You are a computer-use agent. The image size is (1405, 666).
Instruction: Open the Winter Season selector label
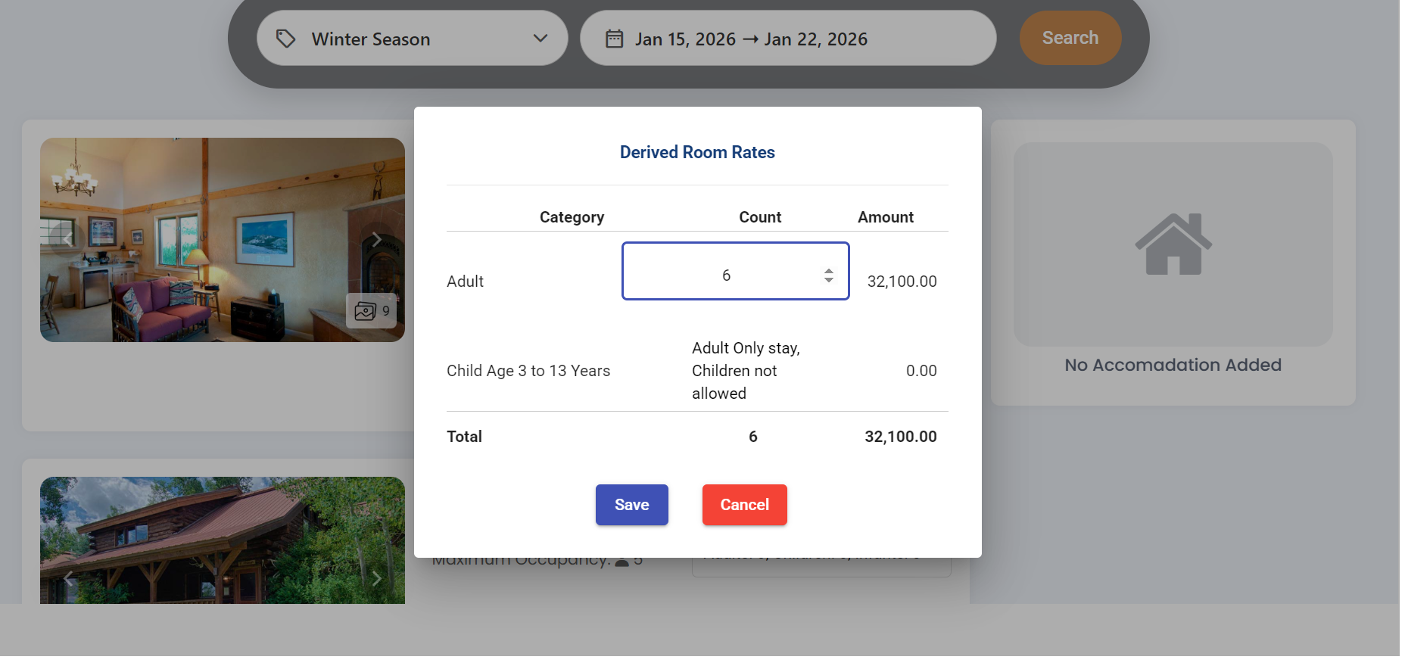(x=370, y=39)
